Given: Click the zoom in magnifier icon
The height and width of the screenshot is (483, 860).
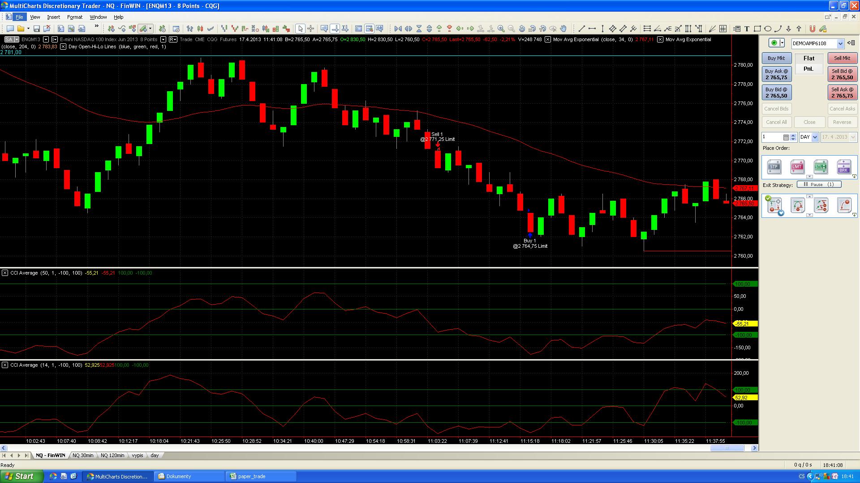Looking at the screenshot, I should pos(501,29).
